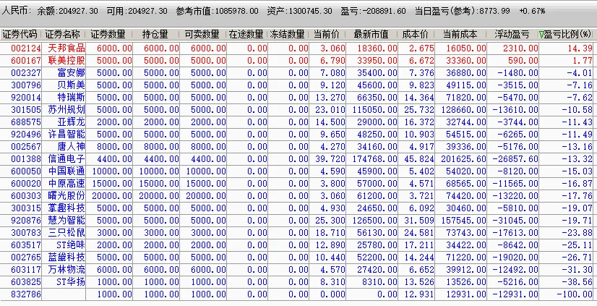
Task: Click security code 832786
Action: 26,294
